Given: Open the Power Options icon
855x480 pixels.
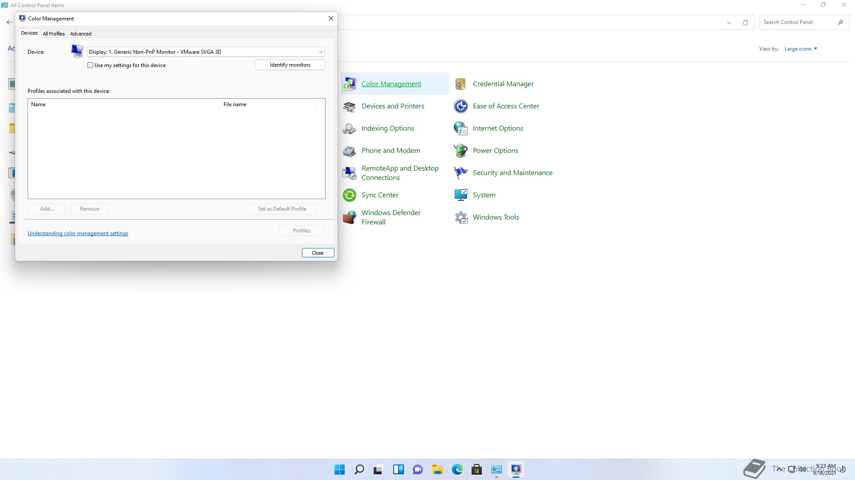Looking at the screenshot, I should pos(461,151).
